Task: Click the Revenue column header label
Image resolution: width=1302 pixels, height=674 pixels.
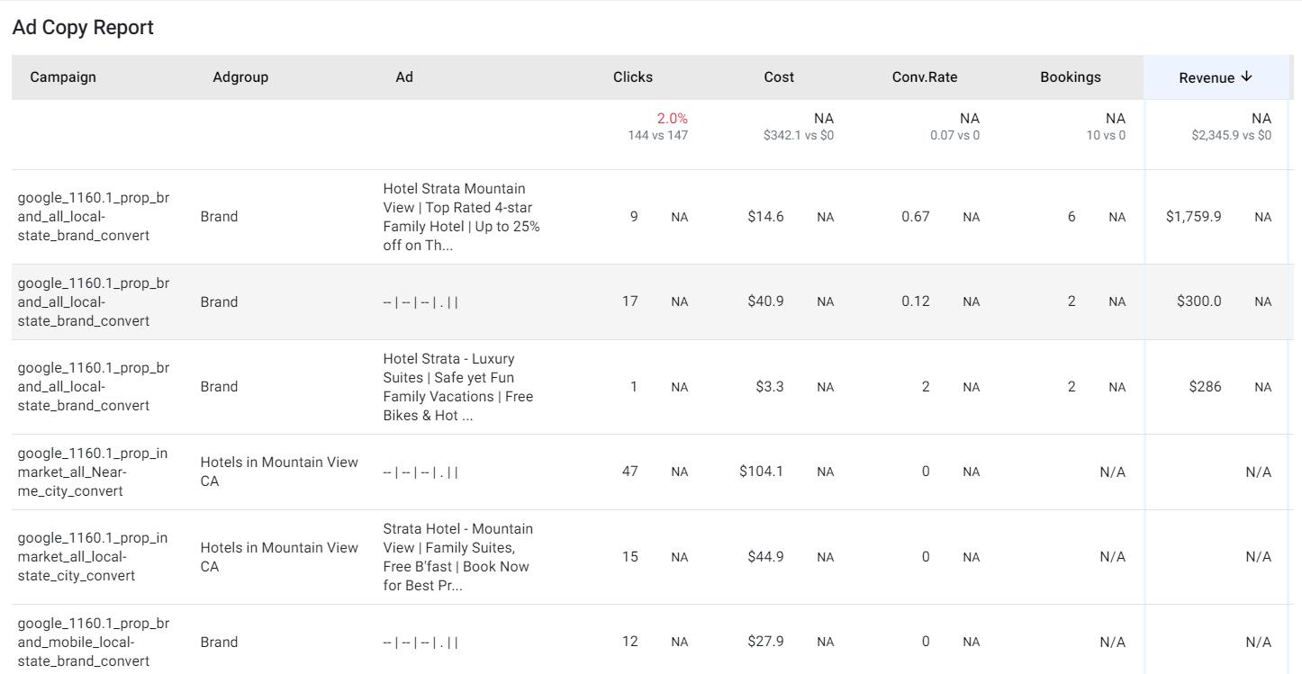Action: pos(1207,78)
